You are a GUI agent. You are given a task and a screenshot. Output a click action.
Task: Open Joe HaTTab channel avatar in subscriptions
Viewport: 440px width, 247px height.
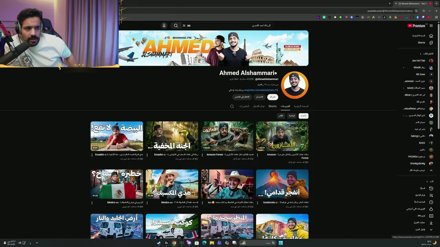[x=431, y=61]
